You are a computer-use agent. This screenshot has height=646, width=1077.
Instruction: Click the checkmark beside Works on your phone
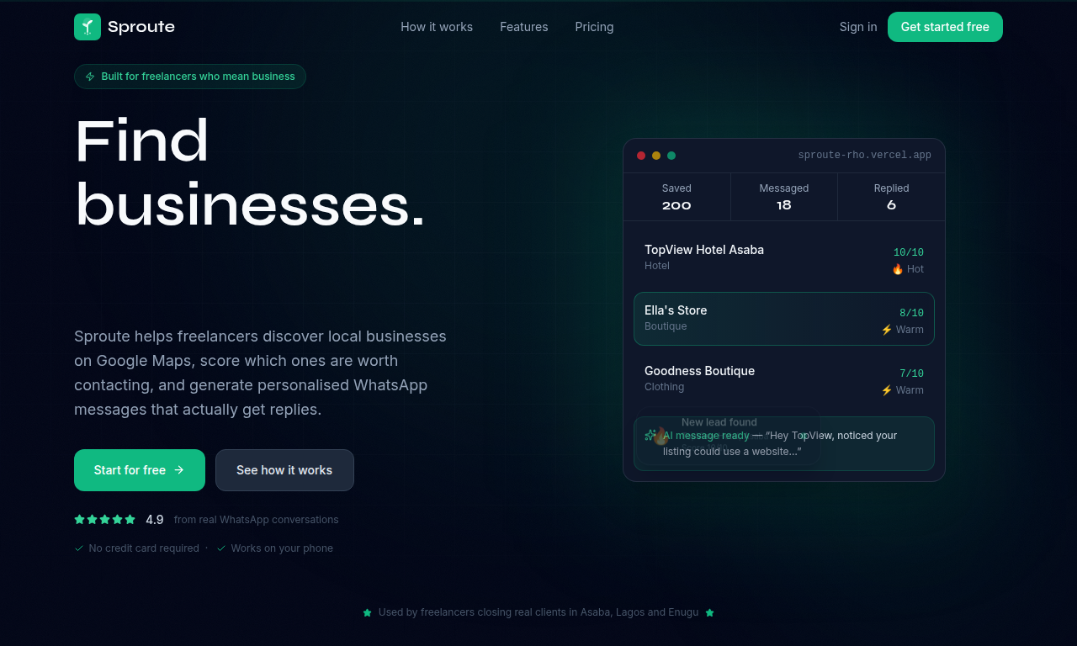221,548
